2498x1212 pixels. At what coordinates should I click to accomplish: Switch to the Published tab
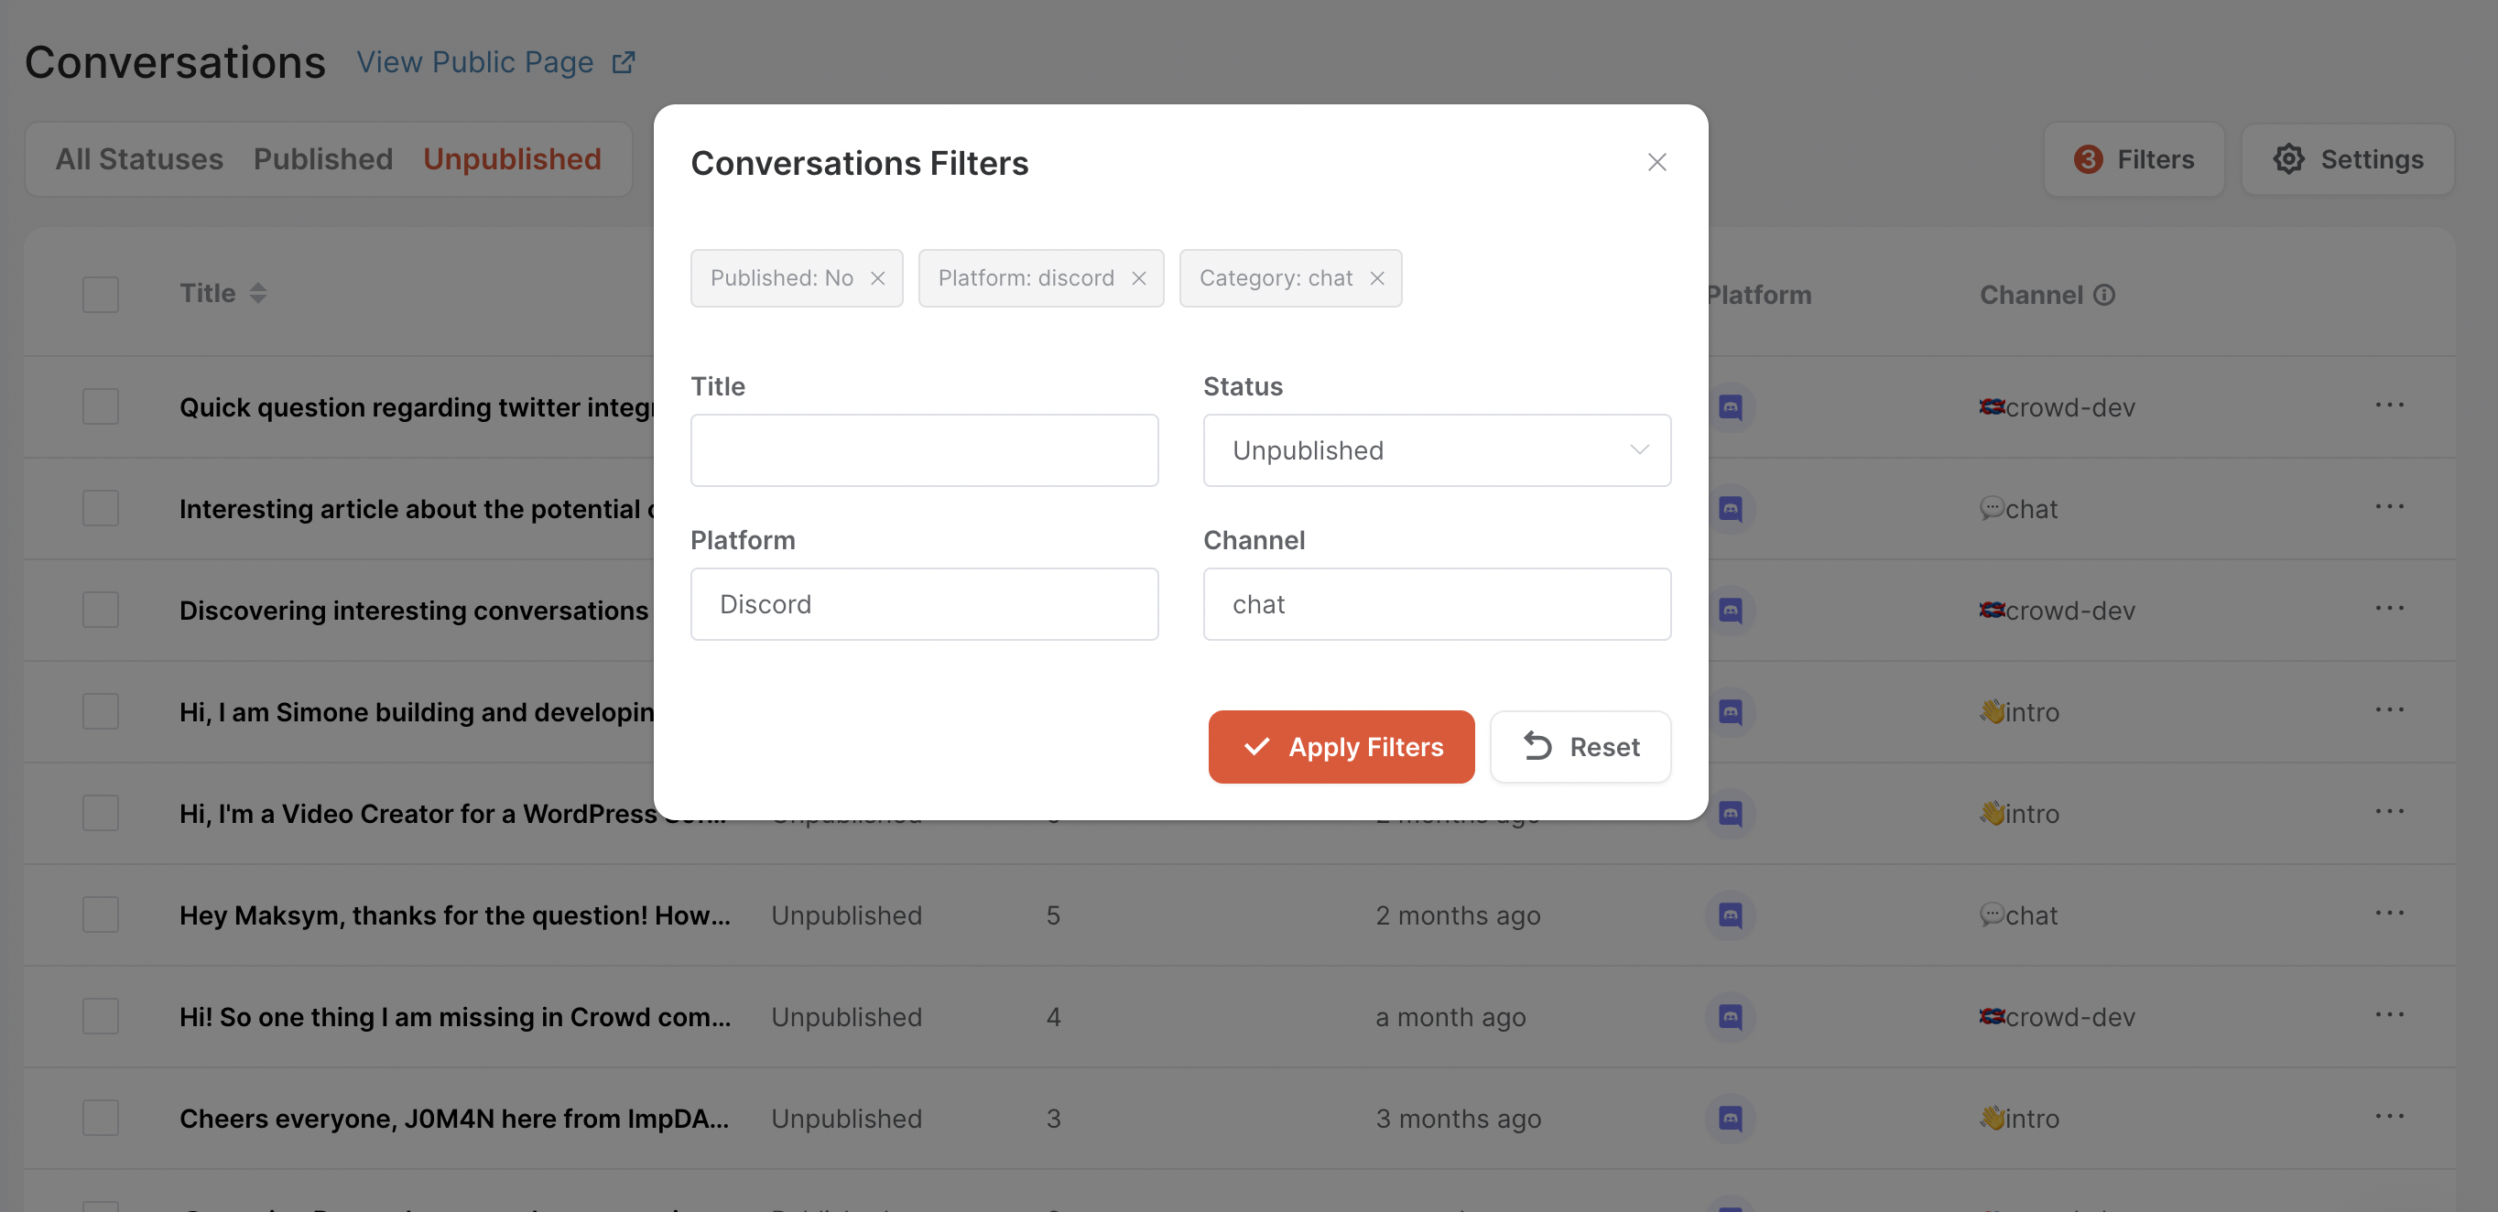click(323, 159)
